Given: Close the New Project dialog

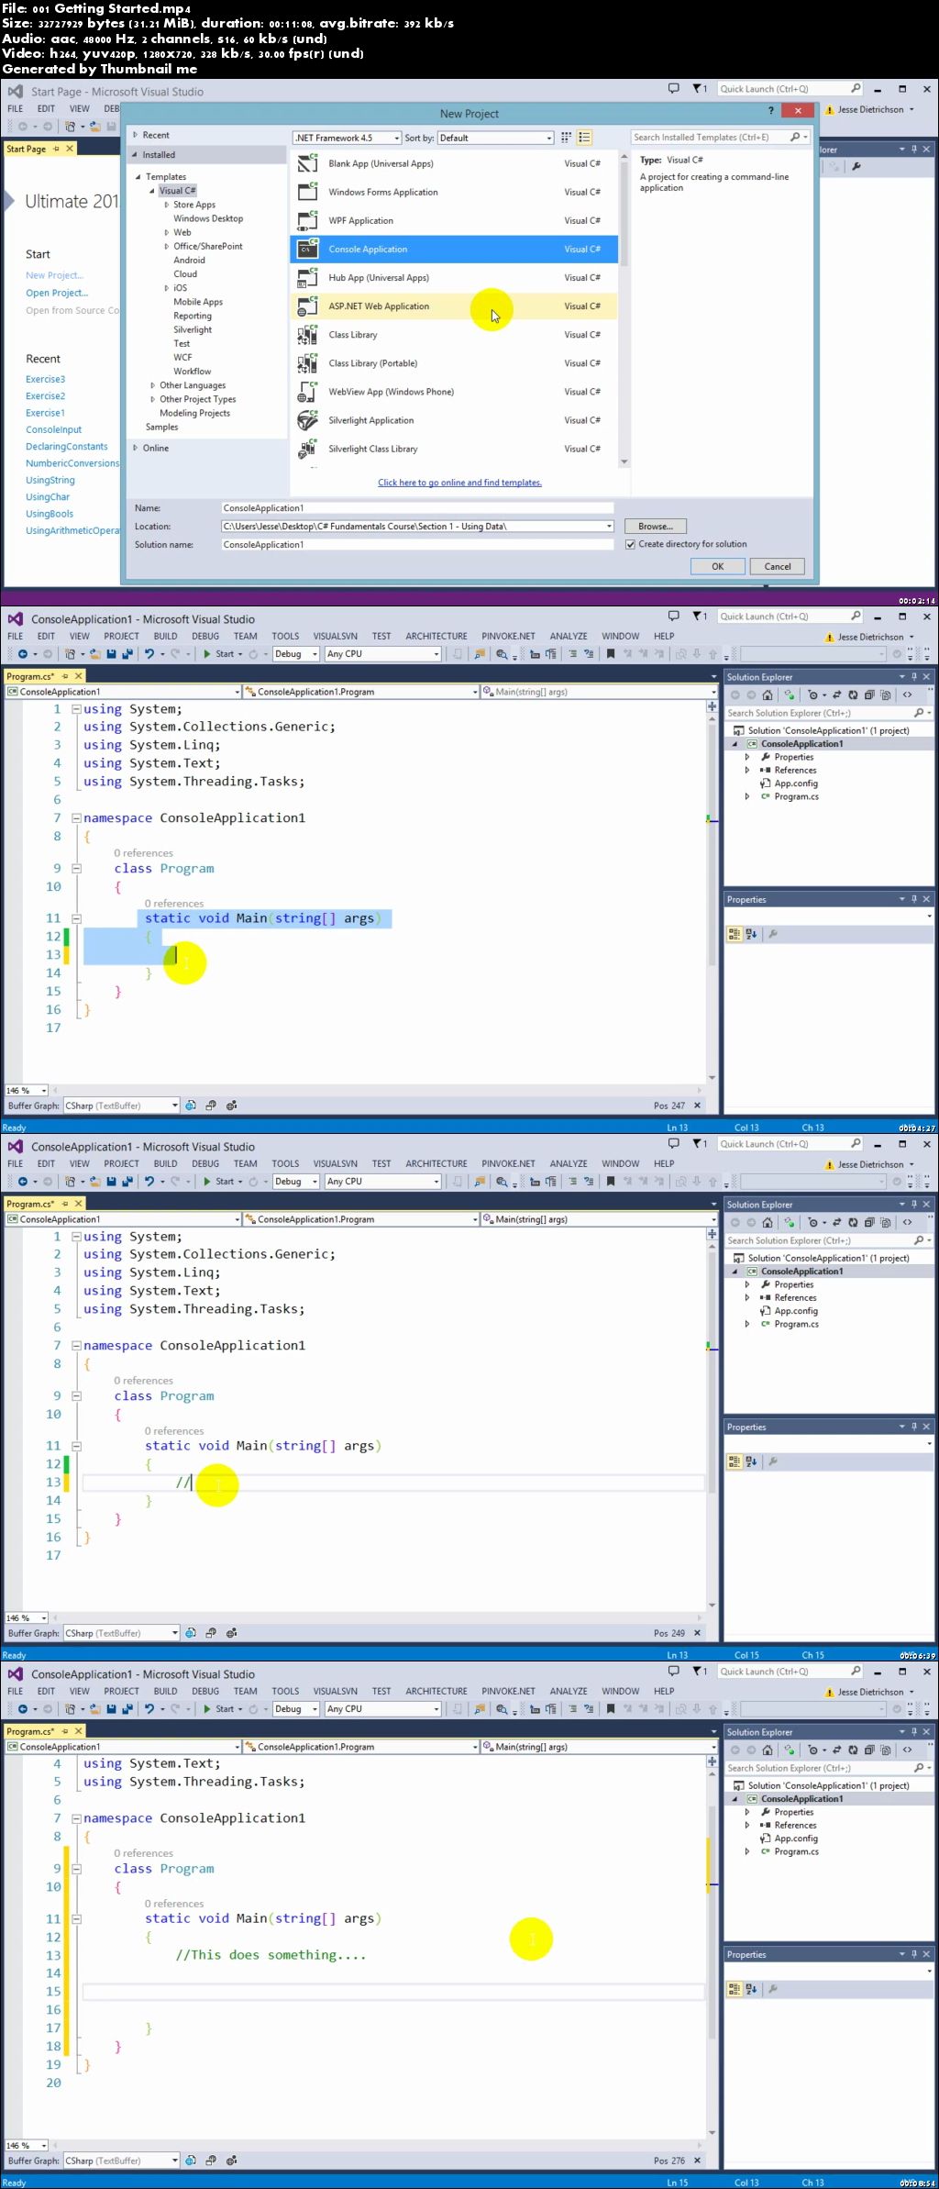Looking at the screenshot, I should click(798, 110).
